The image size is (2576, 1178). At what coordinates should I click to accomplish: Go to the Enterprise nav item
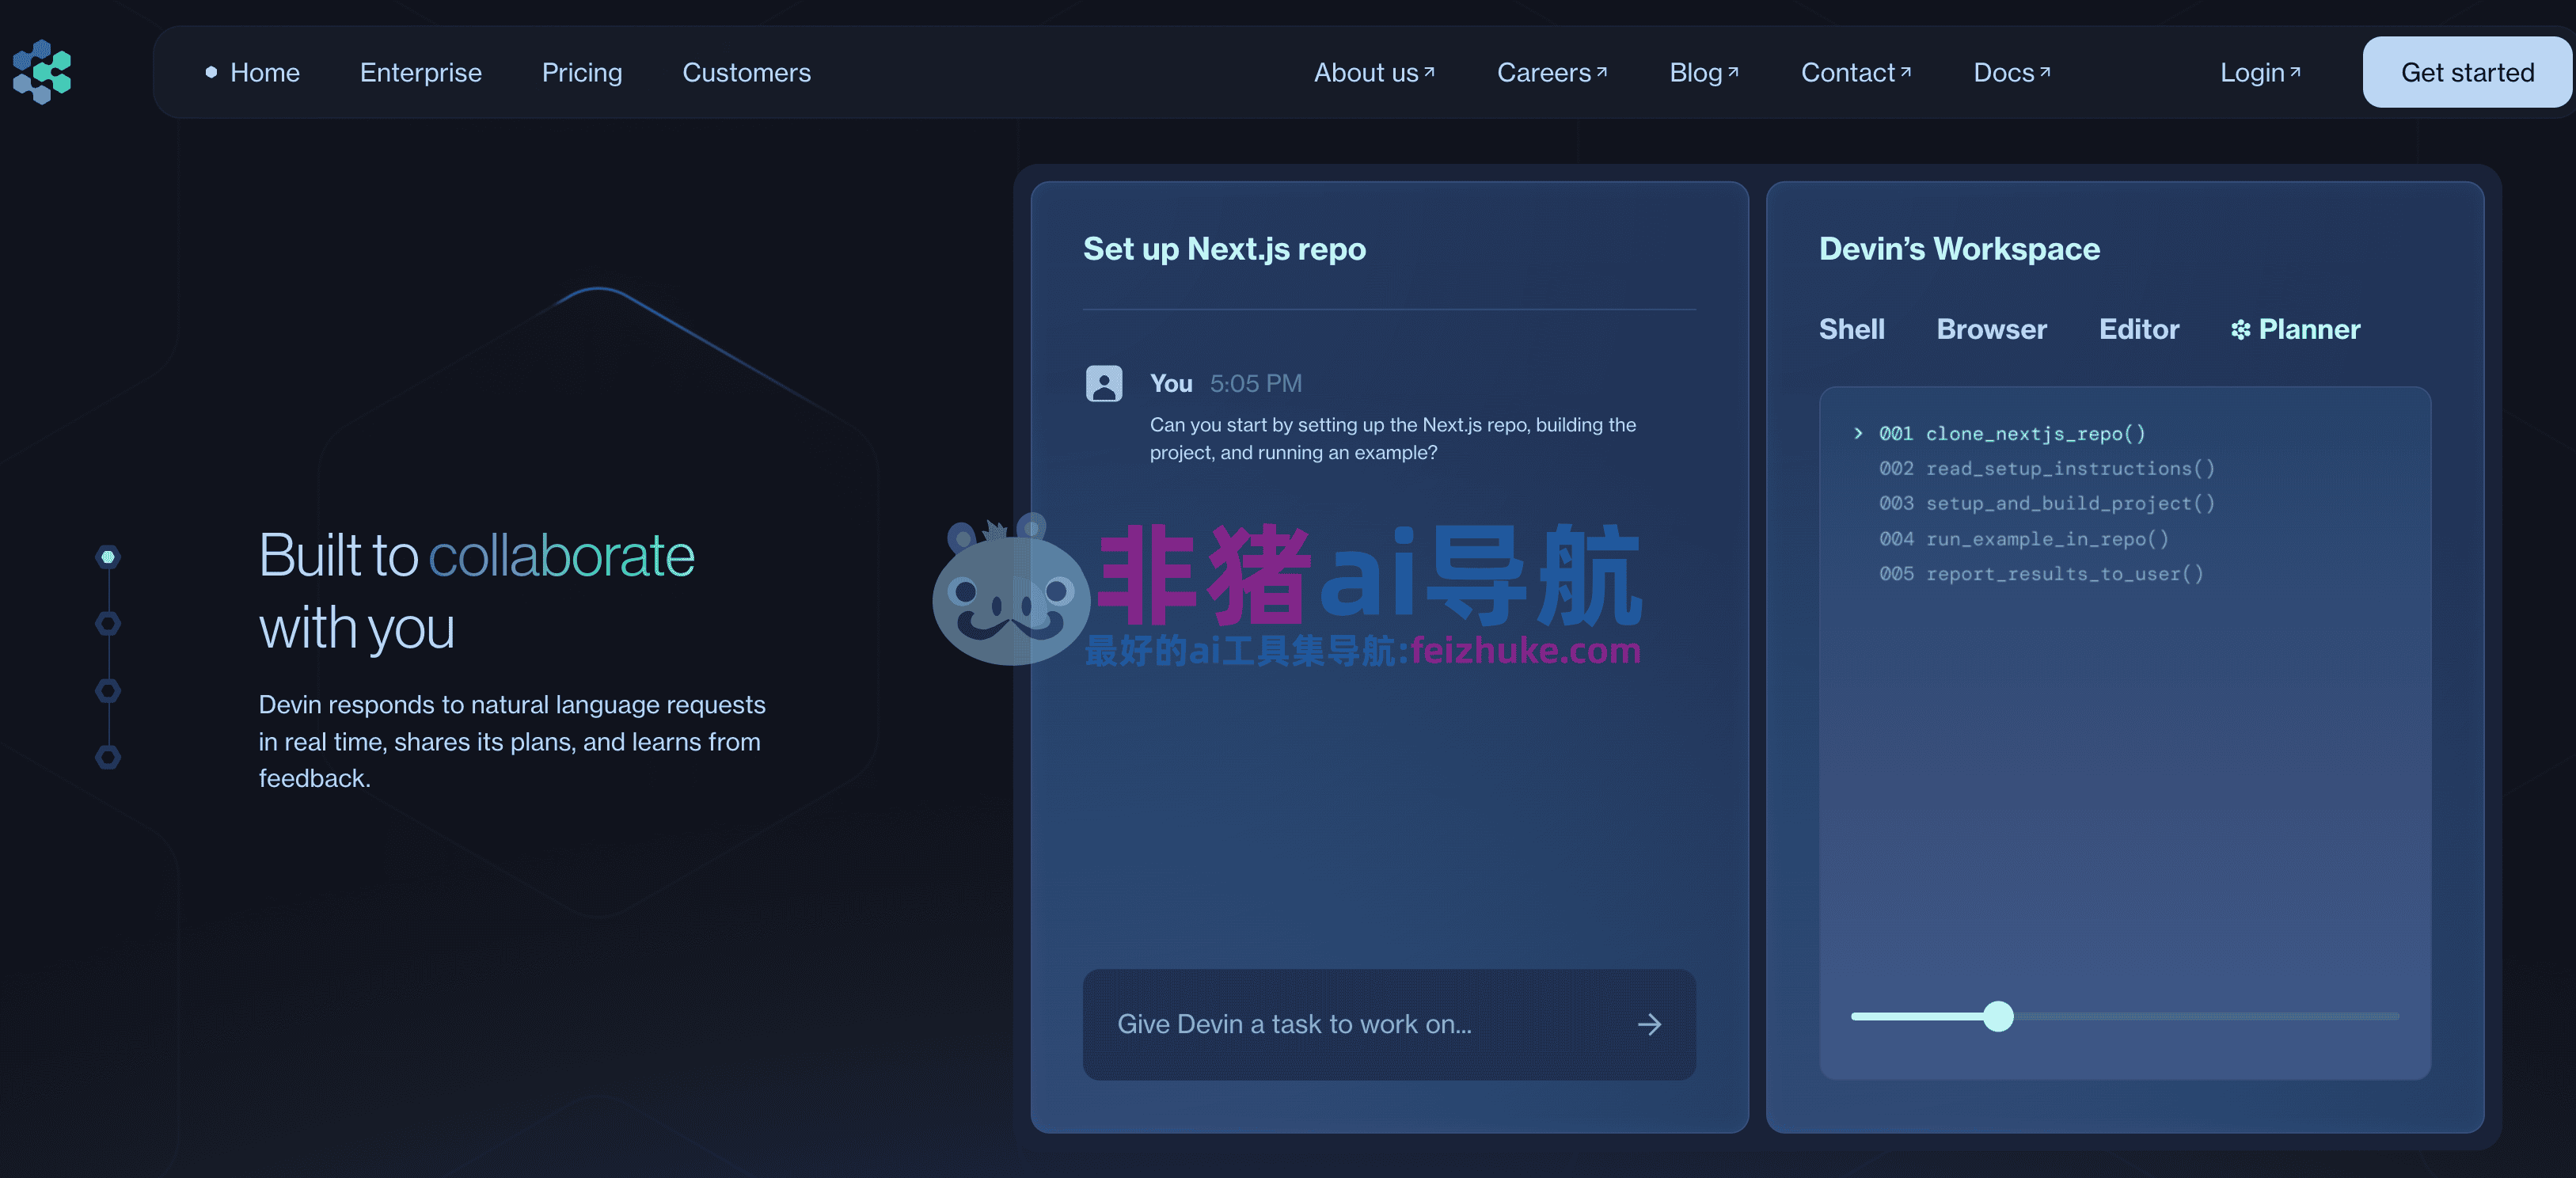[420, 72]
